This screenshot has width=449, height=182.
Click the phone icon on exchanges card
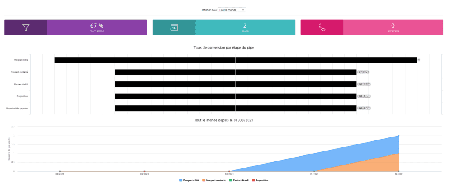[x=322, y=27]
